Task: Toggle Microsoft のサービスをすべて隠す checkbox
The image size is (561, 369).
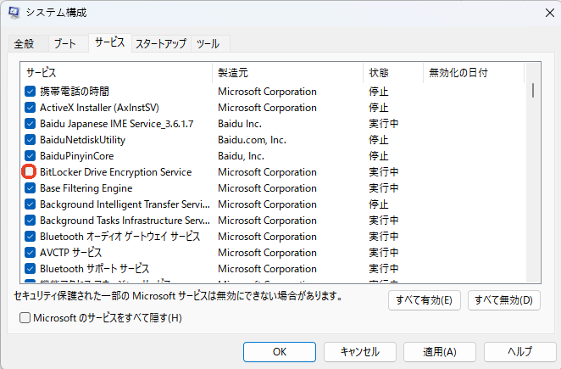Action: click(x=25, y=318)
